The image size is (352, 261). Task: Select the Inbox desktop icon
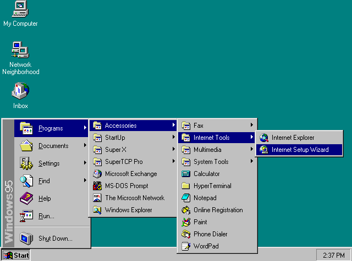click(x=20, y=96)
